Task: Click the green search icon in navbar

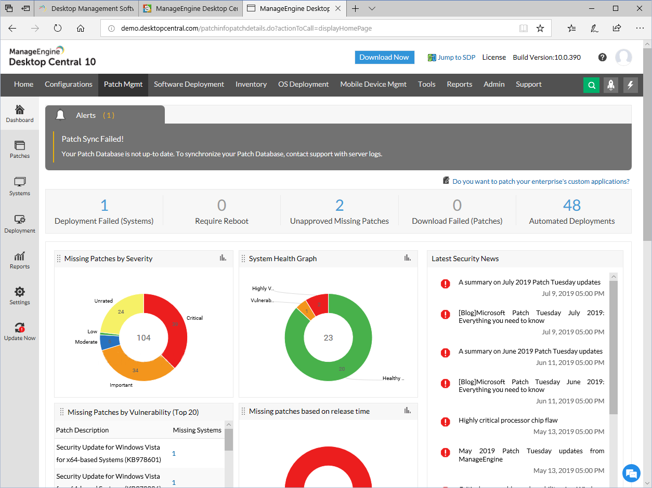Action: point(591,85)
